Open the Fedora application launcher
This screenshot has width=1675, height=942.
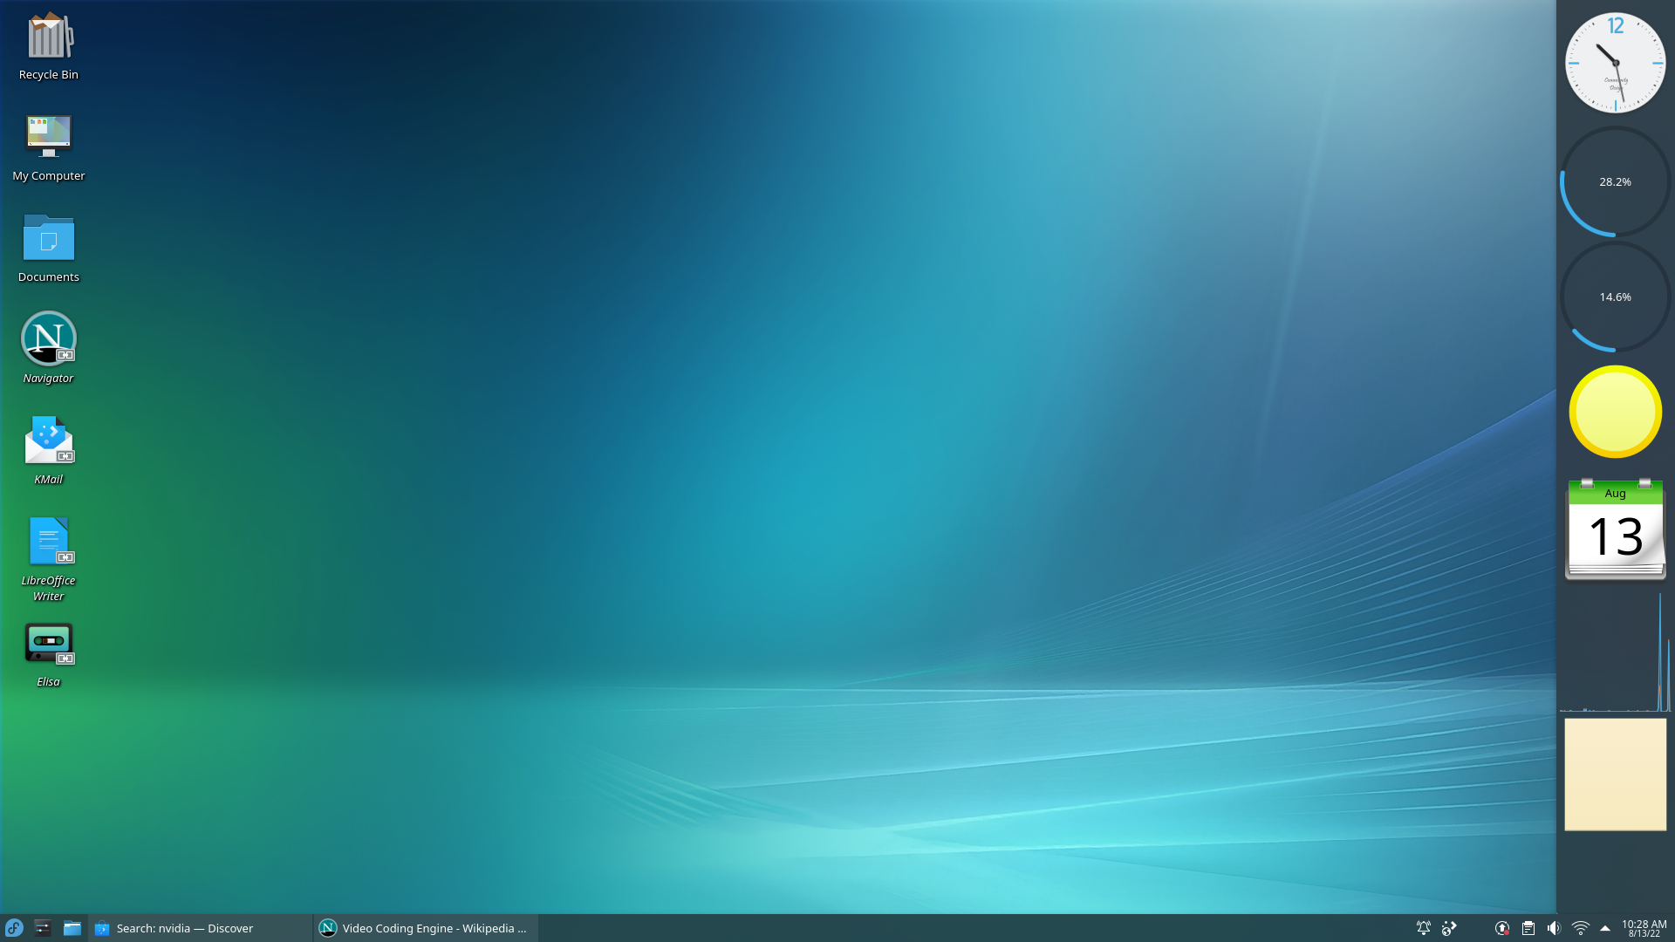point(14,928)
